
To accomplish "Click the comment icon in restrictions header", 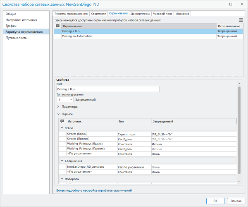I will click(x=57, y=26).
